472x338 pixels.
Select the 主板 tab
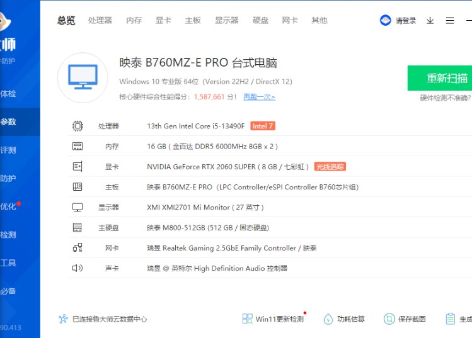[193, 20]
